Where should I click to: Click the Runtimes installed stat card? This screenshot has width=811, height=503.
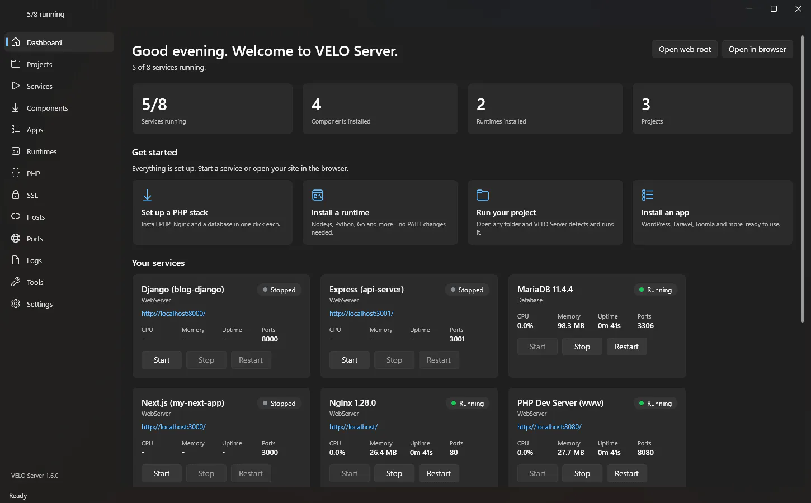[x=545, y=109]
